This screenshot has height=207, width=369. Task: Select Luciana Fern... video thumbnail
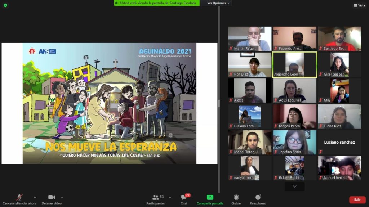click(x=250, y=116)
